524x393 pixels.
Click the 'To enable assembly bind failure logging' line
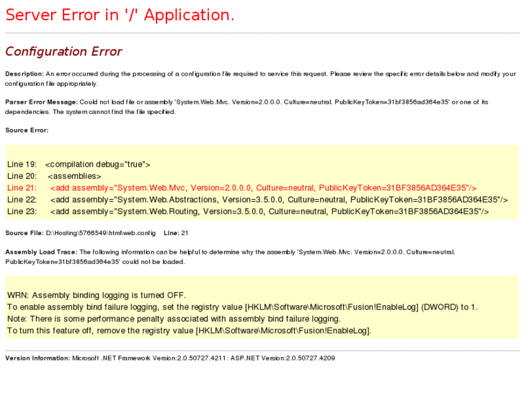click(x=242, y=307)
